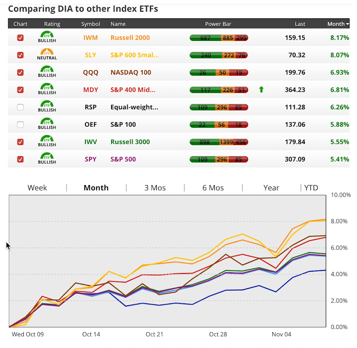Click OEF last price 137.06

pyautogui.click(x=295, y=124)
